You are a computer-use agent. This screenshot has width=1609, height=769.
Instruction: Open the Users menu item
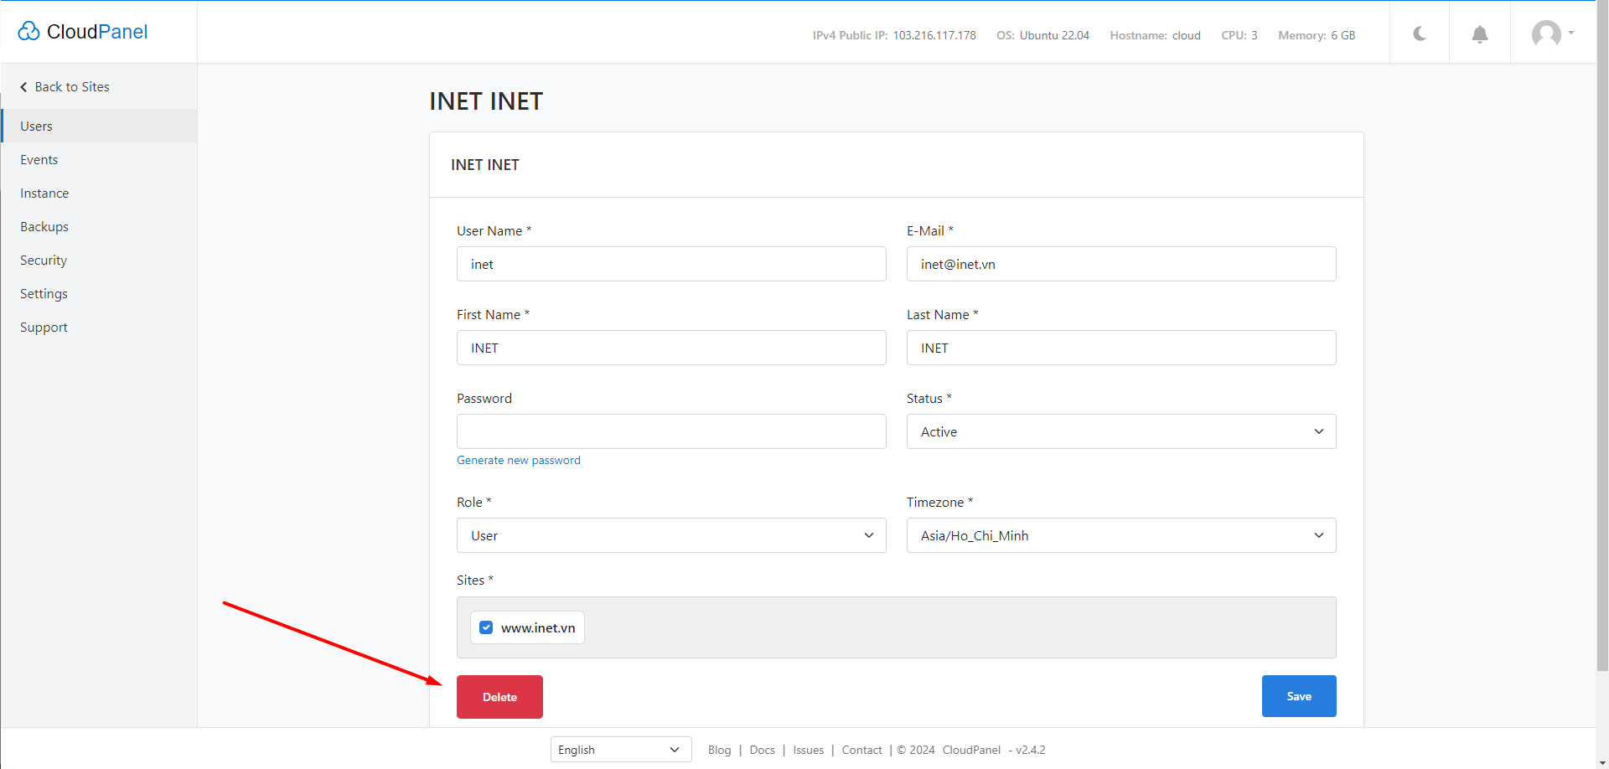[99, 126]
